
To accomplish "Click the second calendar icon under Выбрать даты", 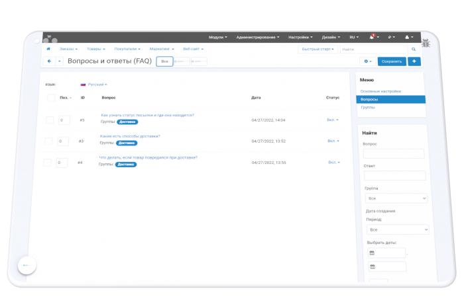I will (x=373, y=267).
